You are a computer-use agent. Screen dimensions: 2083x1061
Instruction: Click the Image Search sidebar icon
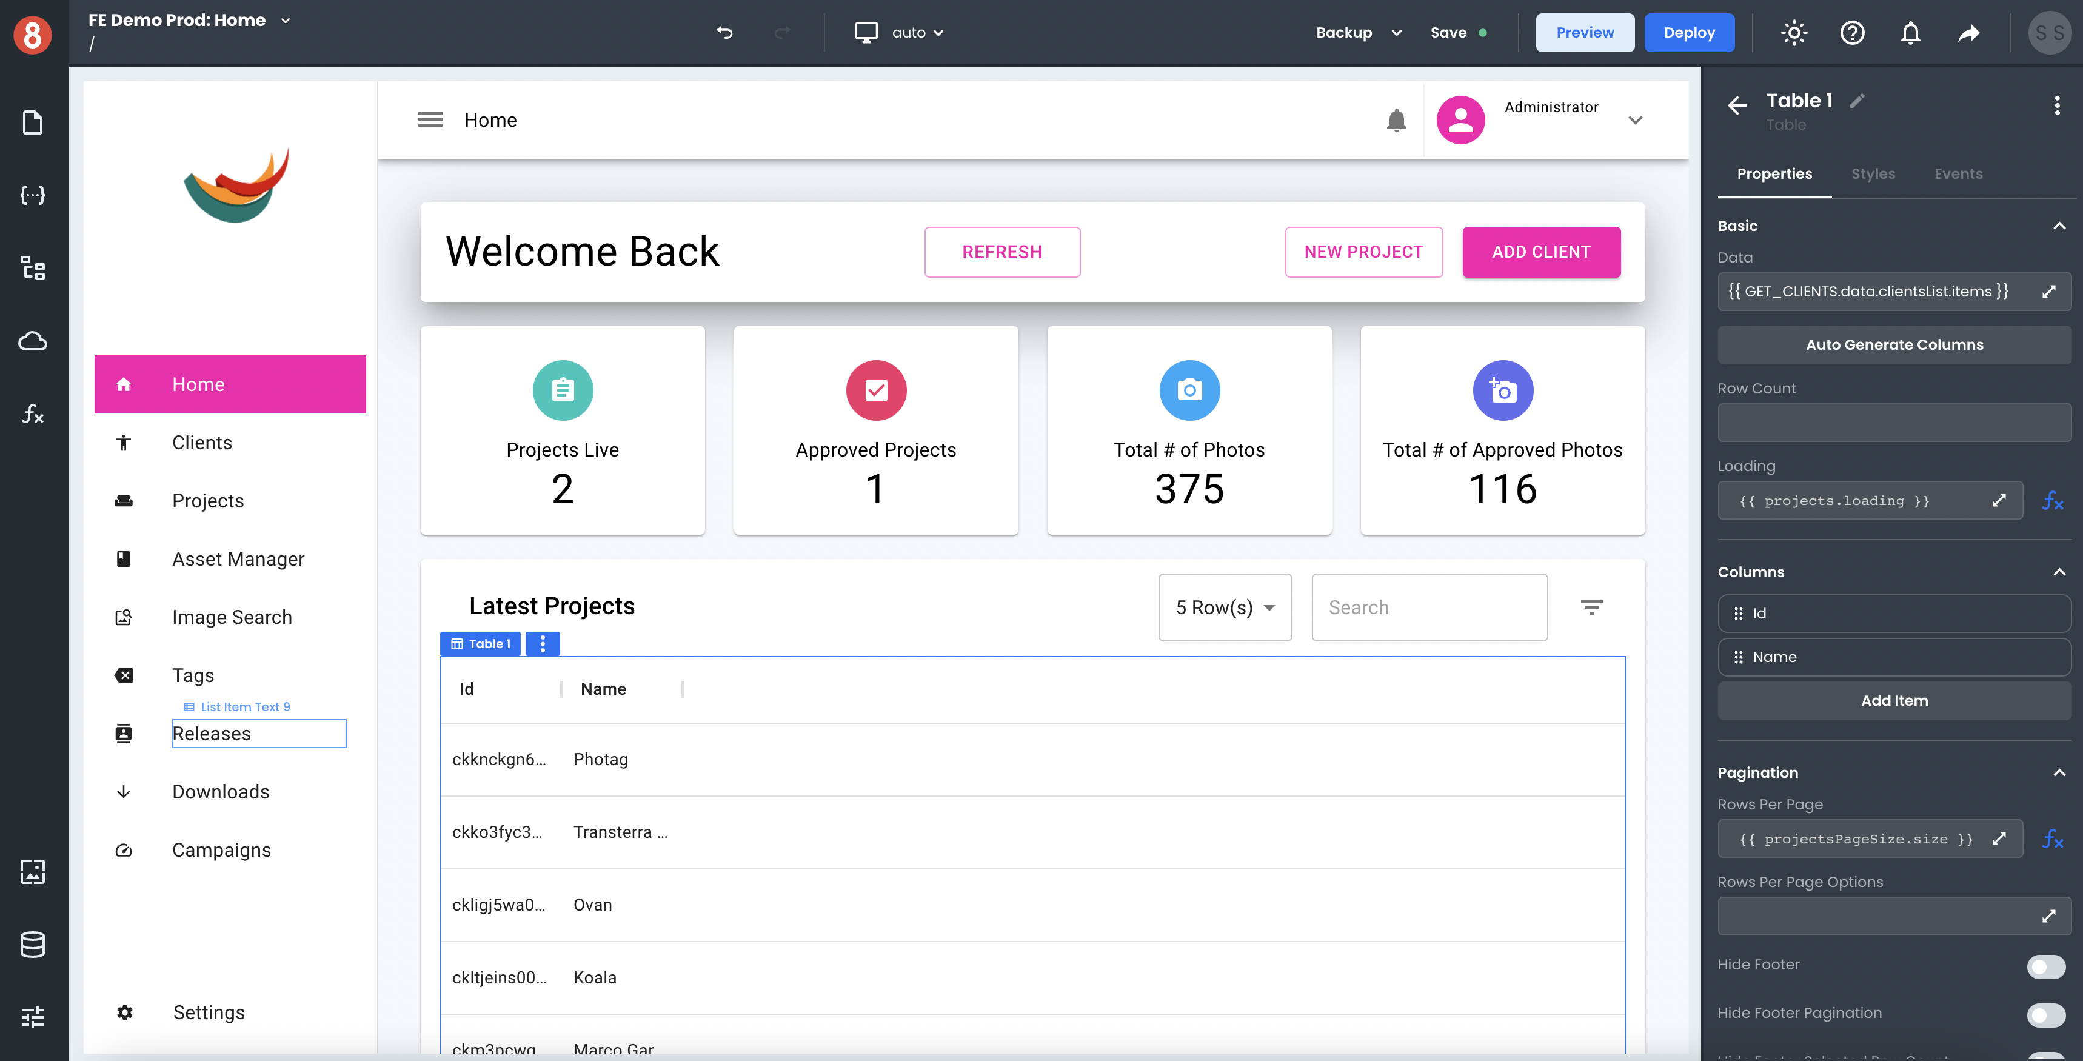(122, 616)
